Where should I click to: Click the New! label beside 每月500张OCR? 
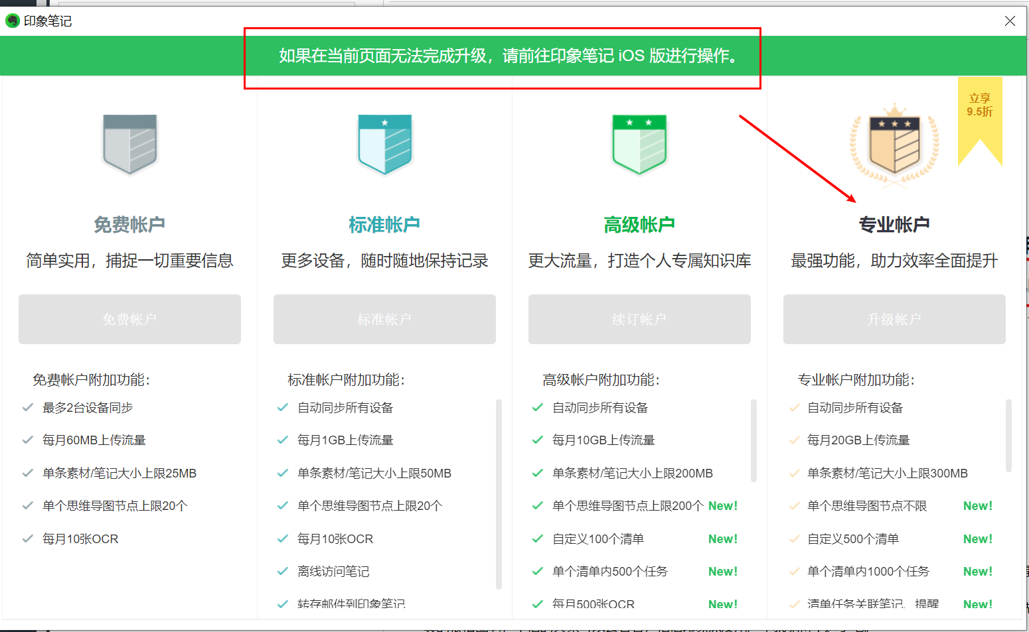tap(722, 603)
